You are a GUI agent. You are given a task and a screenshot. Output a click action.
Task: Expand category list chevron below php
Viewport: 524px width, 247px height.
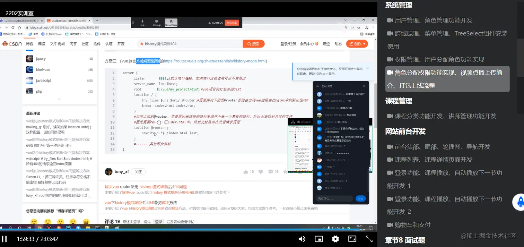click(x=59, y=99)
